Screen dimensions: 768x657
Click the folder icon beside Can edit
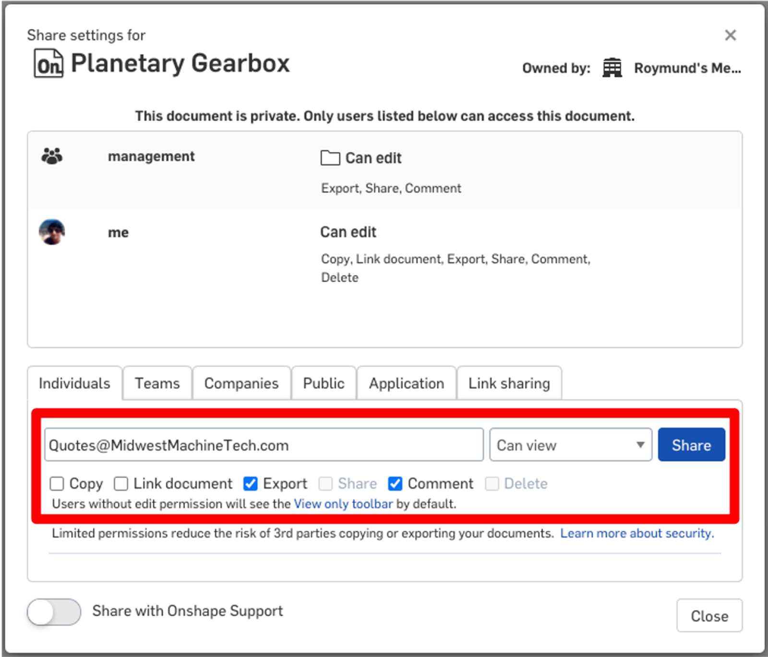coord(330,158)
